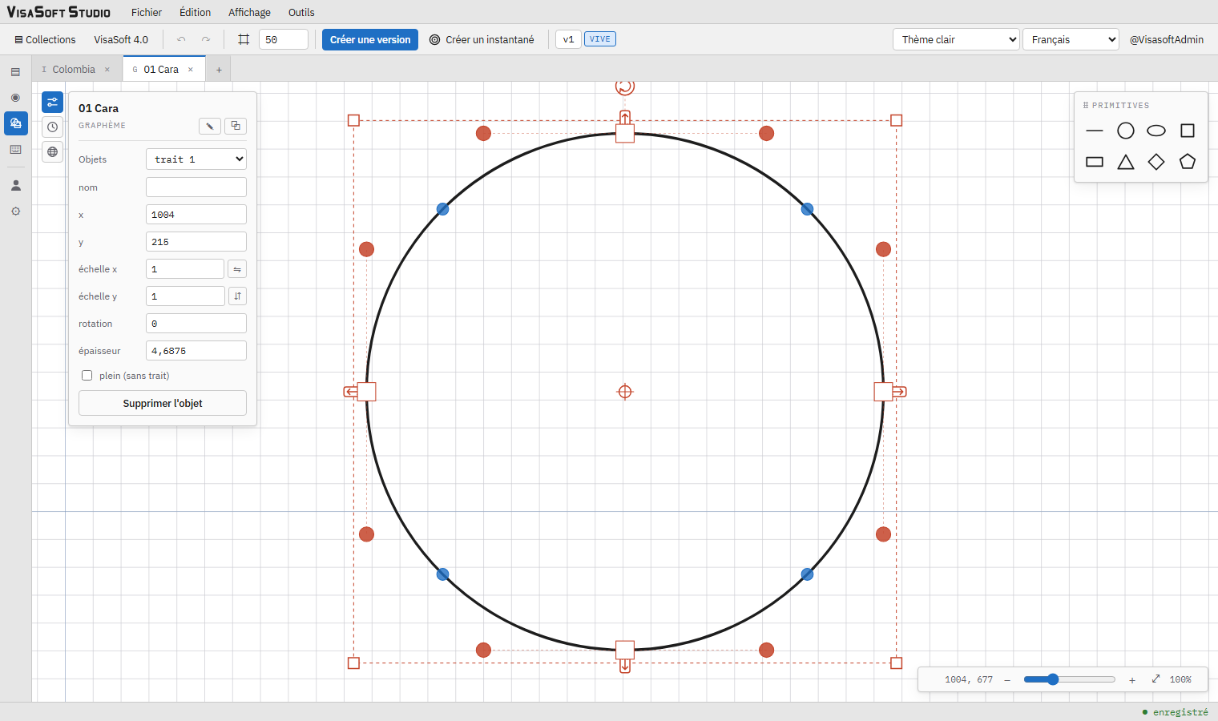Screen dimensions: 1218x721
Task: Pick the rectangle primitive
Action: 1095,162
